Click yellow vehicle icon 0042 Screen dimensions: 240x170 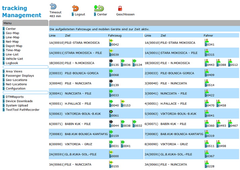(111, 41)
